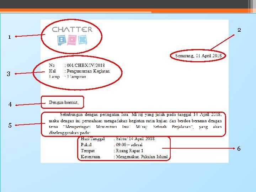Click the theme line 'Memperingati Momentum Isra'
This screenshot has width=256, height=192.
pos(135,127)
